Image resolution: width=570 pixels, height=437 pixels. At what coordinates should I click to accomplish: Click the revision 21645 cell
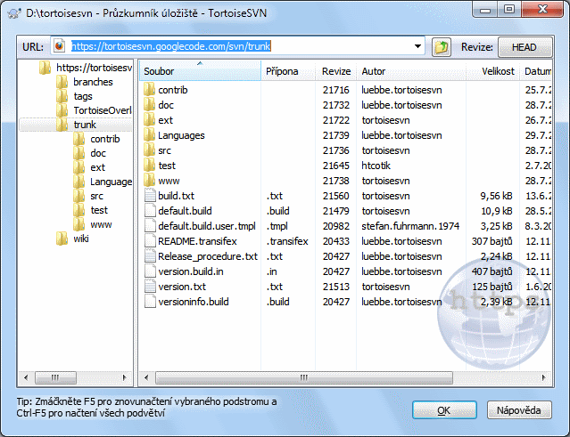[x=336, y=166]
